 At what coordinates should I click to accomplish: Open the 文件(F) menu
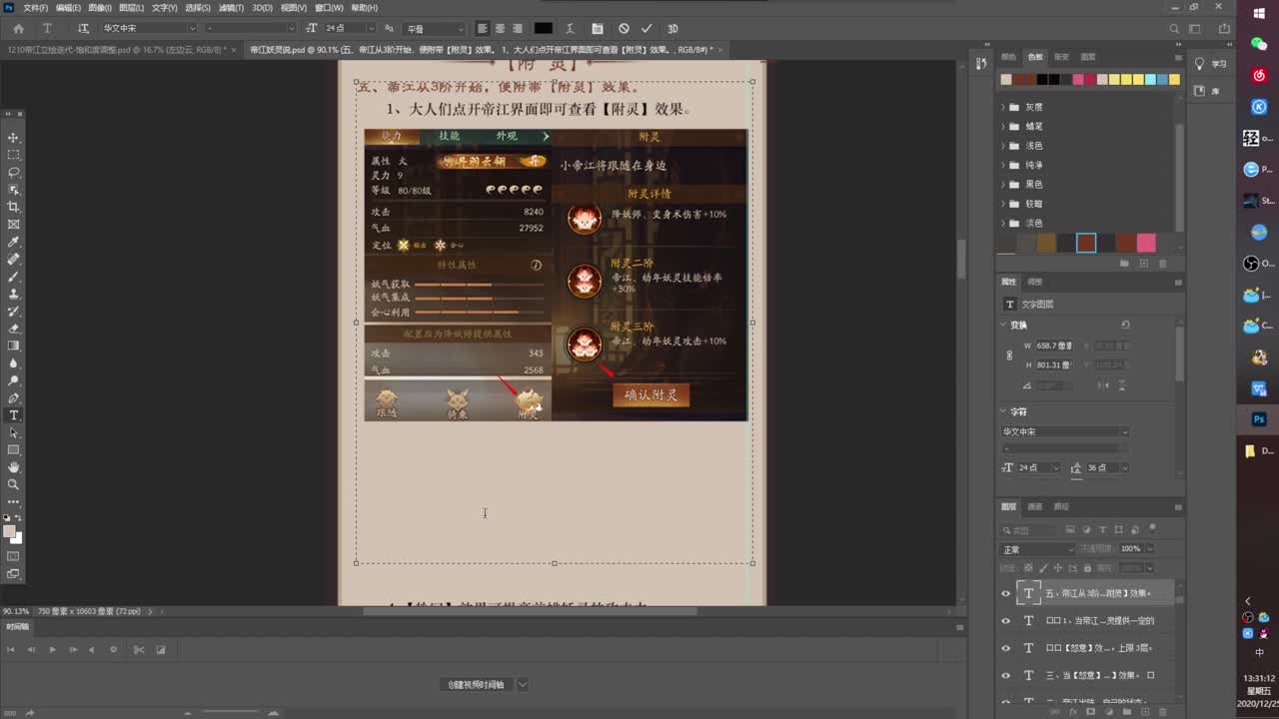coord(35,8)
